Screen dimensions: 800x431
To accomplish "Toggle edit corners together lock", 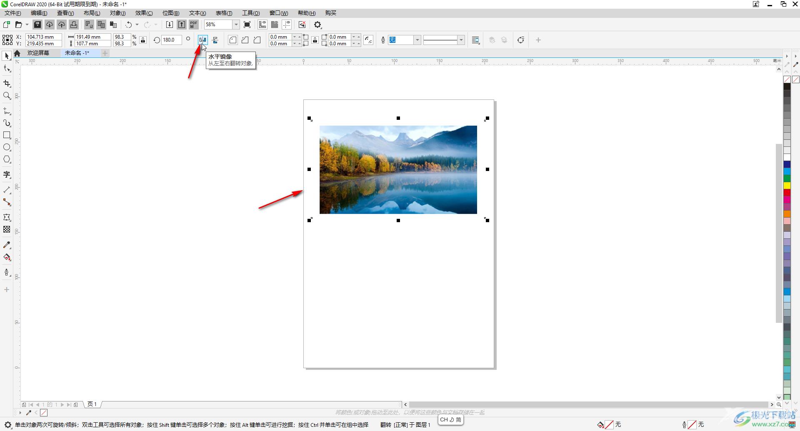I will pyautogui.click(x=315, y=40).
